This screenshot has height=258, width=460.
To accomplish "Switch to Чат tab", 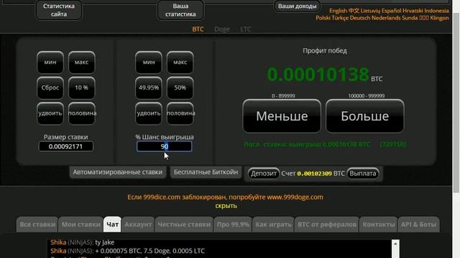I will [x=112, y=224].
